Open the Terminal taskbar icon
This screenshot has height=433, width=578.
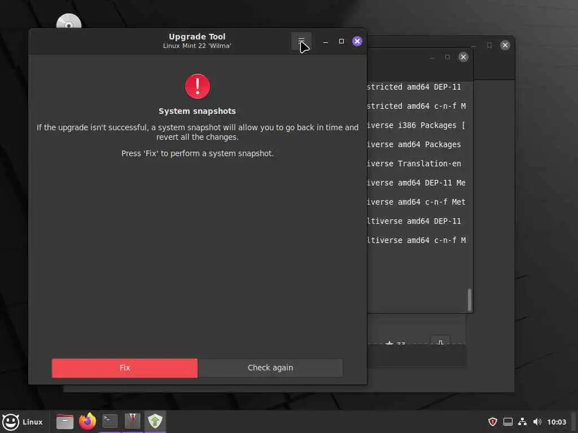click(x=110, y=422)
